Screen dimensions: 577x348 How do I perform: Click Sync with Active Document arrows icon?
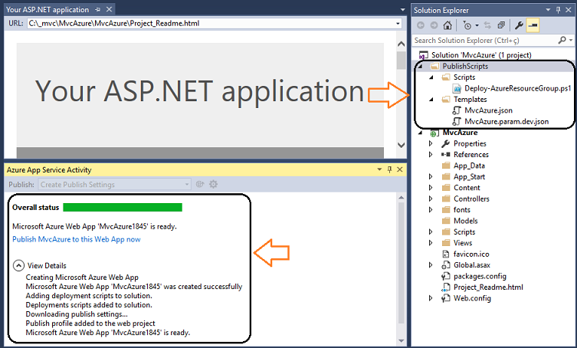[487, 25]
